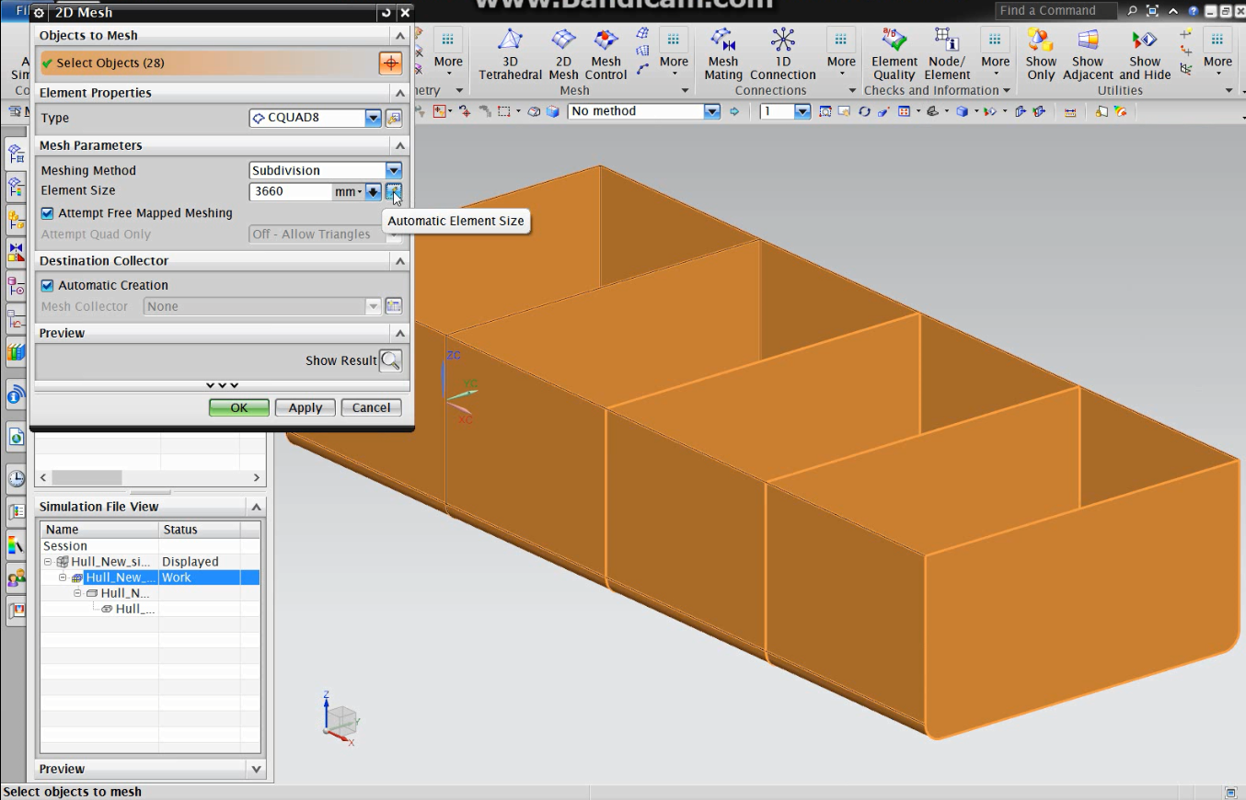This screenshot has height=800, width=1246.
Task: Click the Show Result magnifier icon
Action: pos(390,360)
